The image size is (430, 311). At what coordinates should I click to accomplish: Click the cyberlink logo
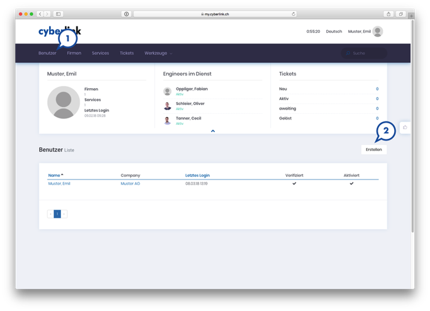pos(60,31)
